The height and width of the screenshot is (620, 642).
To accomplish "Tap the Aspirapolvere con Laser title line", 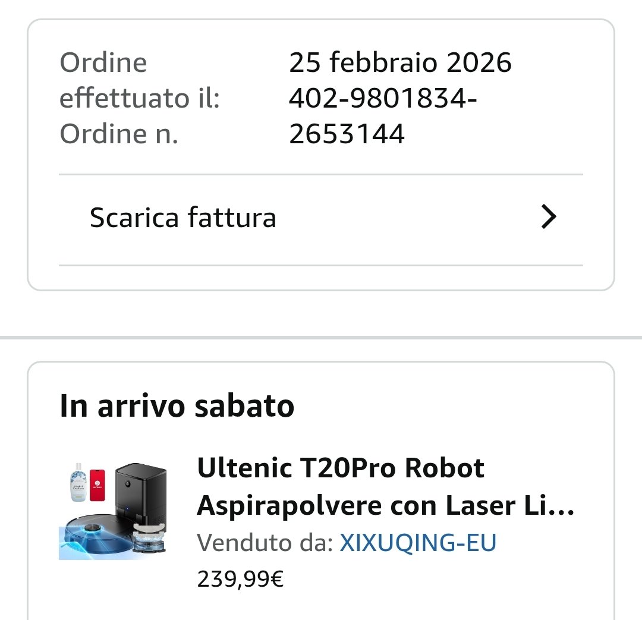I will coord(385,506).
